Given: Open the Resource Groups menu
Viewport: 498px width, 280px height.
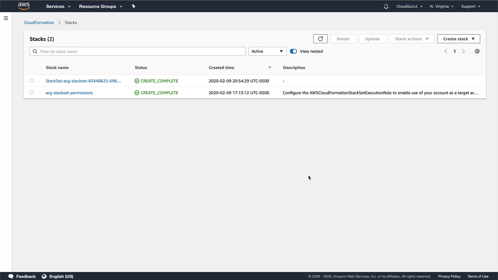Looking at the screenshot, I should (x=101, y=6).
